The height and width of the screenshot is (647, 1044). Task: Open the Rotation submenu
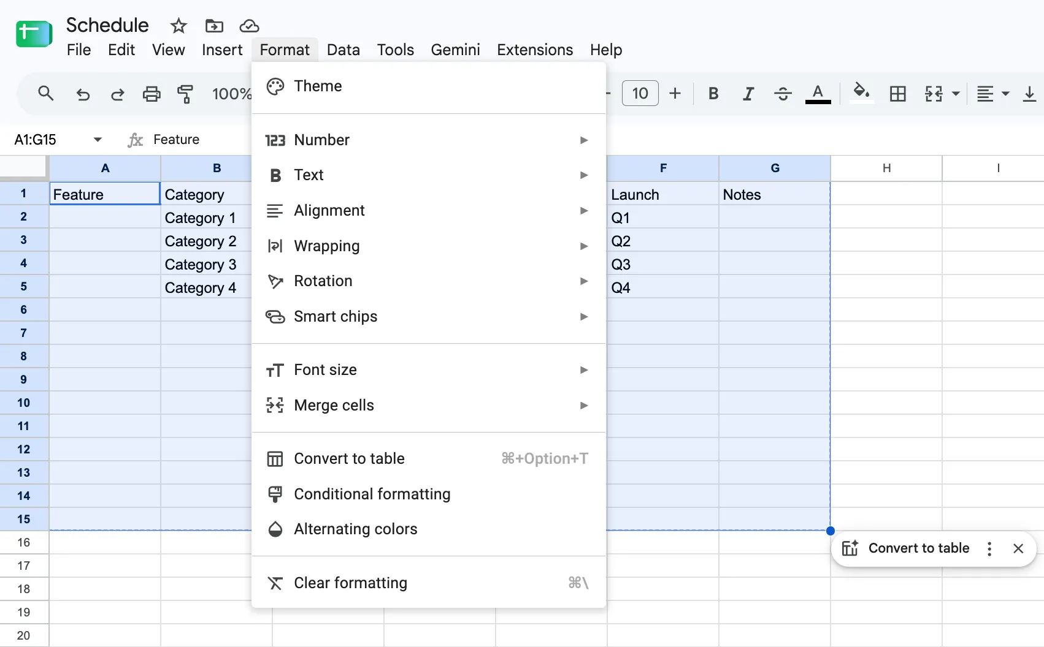[x=428, y=281]
